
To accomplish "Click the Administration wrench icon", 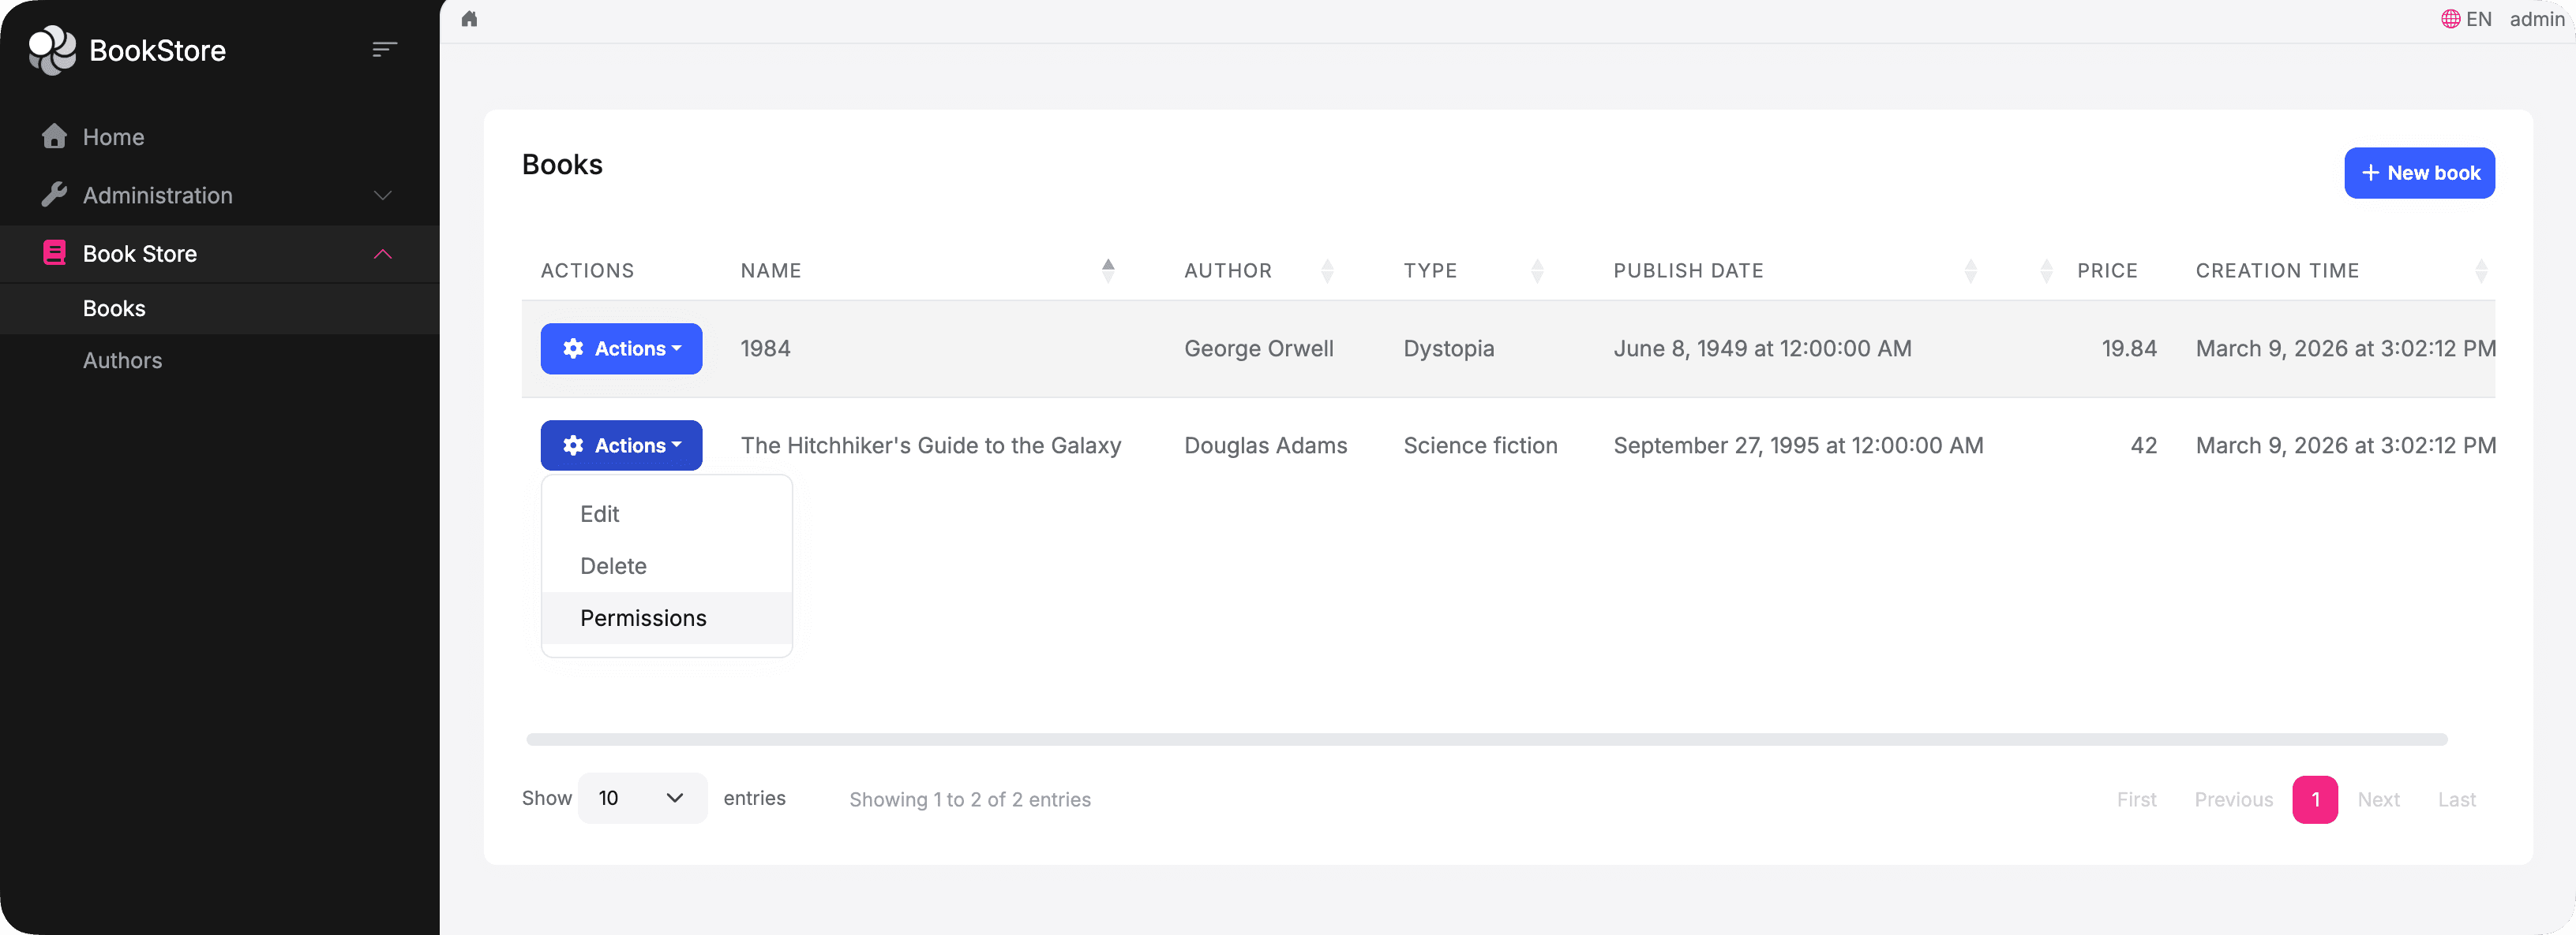I will [x=54, y=195].
